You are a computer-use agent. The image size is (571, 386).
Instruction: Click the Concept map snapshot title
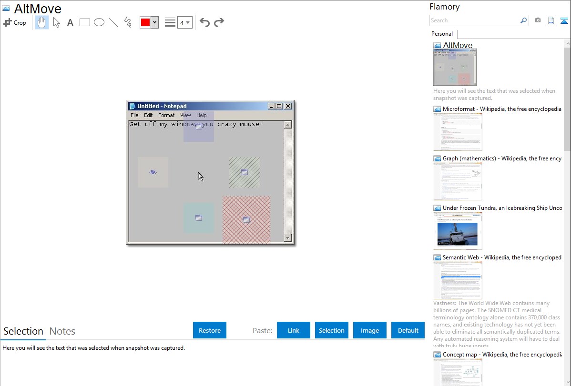[502, 354]
